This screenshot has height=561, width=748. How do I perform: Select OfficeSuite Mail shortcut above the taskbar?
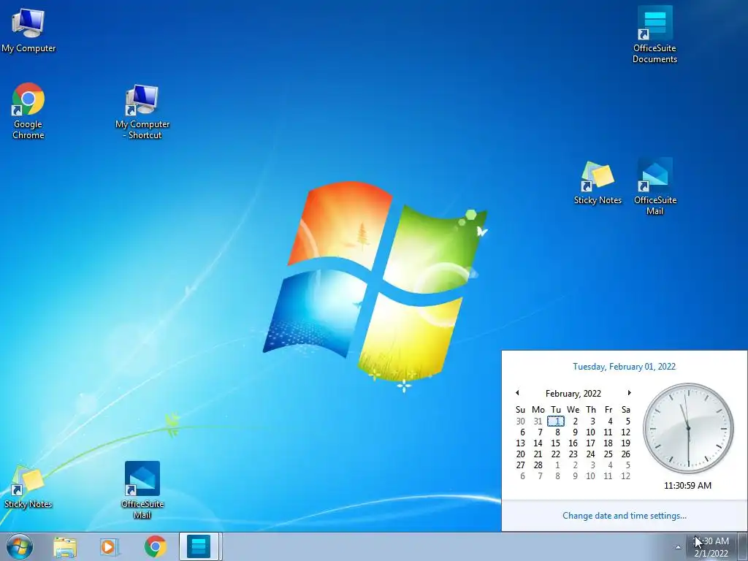142,490
